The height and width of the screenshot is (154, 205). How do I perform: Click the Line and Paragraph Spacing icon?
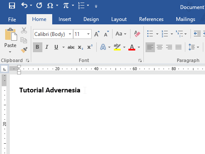191,47
